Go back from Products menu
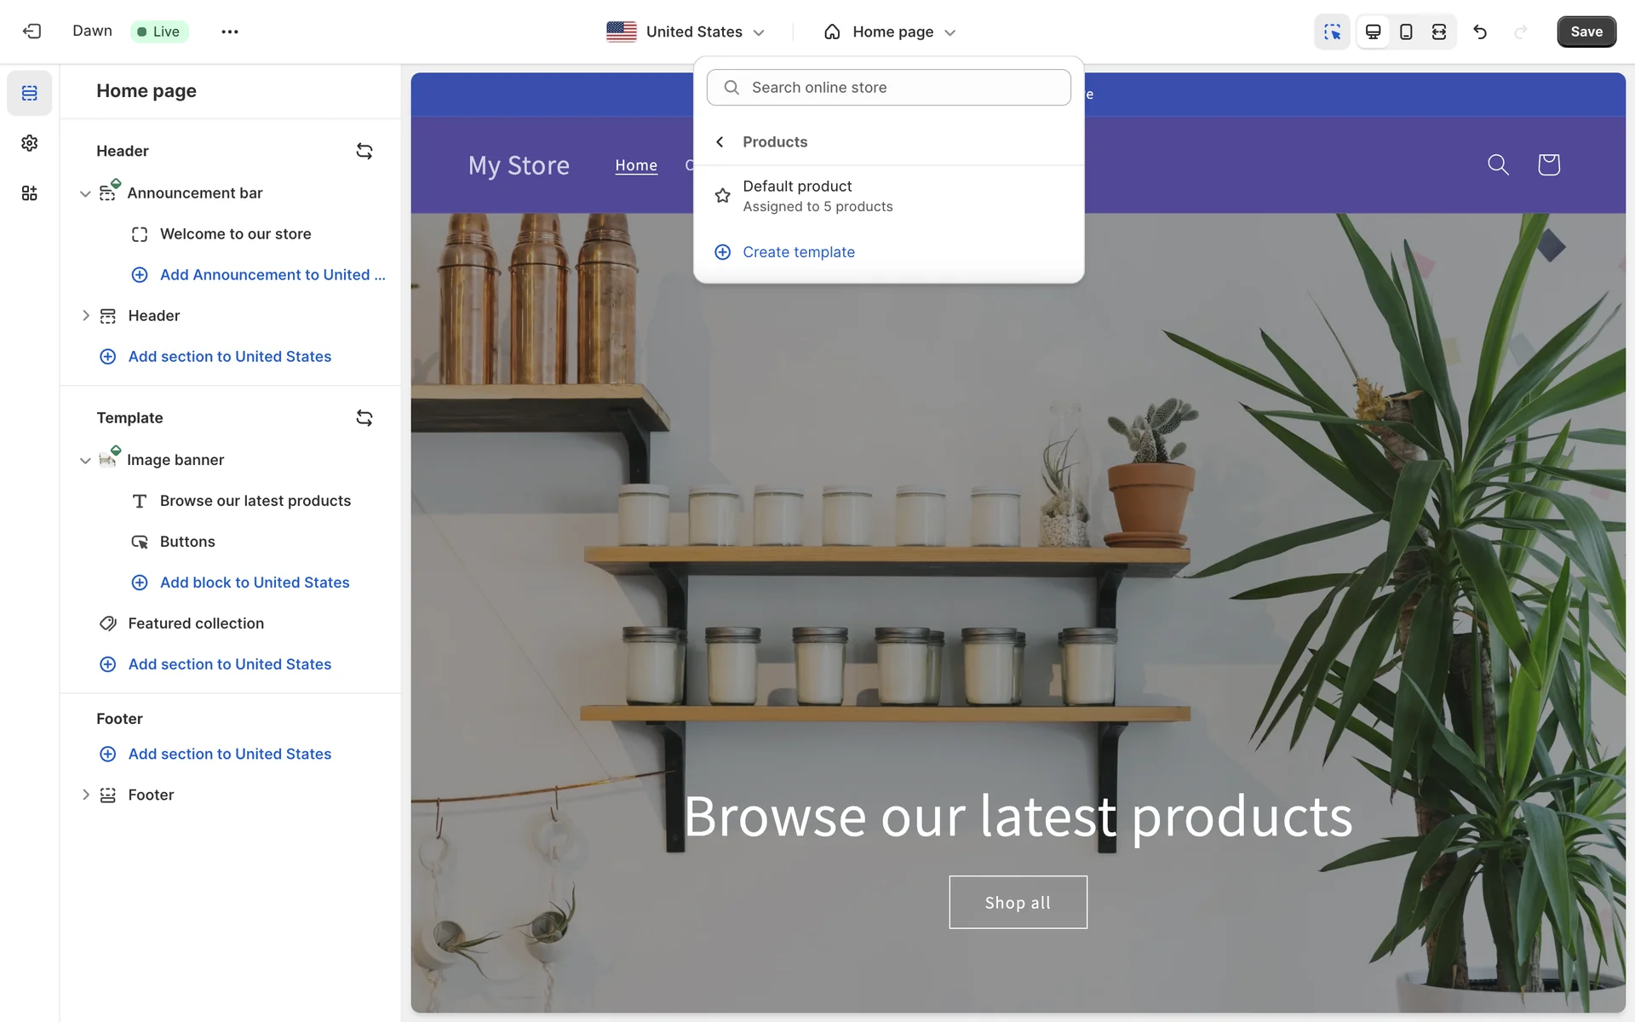This screenshot has width=1635, height=1022. tap(720, 142)
